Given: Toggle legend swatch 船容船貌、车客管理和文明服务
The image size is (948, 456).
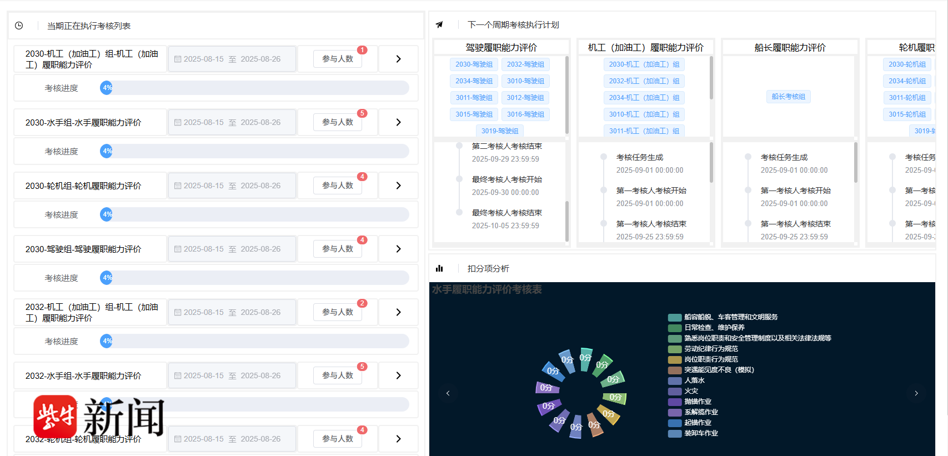Looking at the screenshot, I should [x=675, y=318].
